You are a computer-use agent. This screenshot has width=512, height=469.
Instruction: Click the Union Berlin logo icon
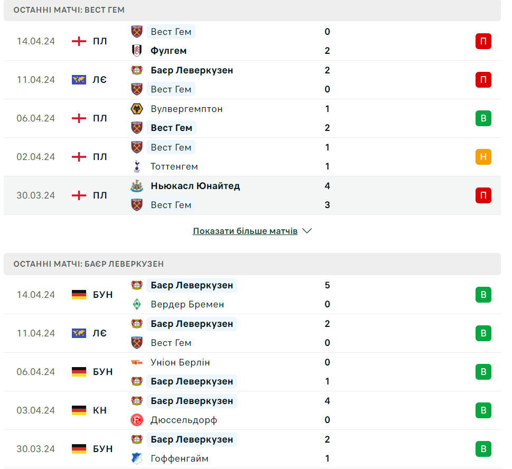tap(137, 362)
